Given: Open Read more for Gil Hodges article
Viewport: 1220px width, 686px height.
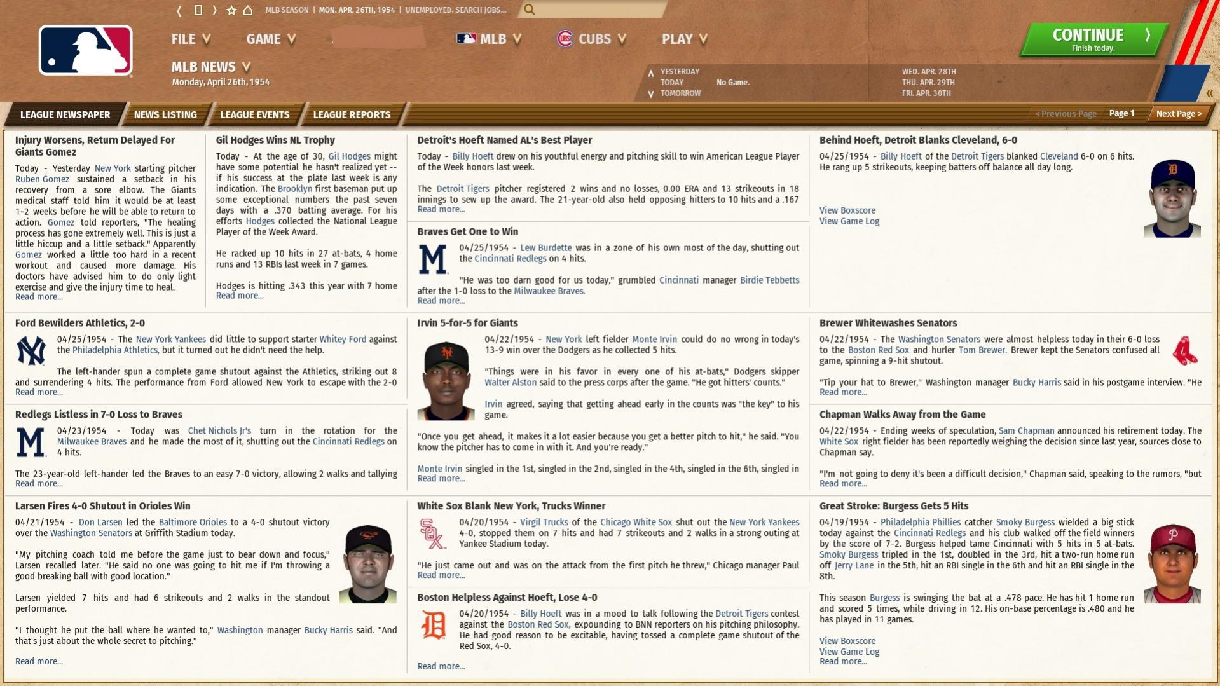Looking at the screenshot, I should click(240, 296).
